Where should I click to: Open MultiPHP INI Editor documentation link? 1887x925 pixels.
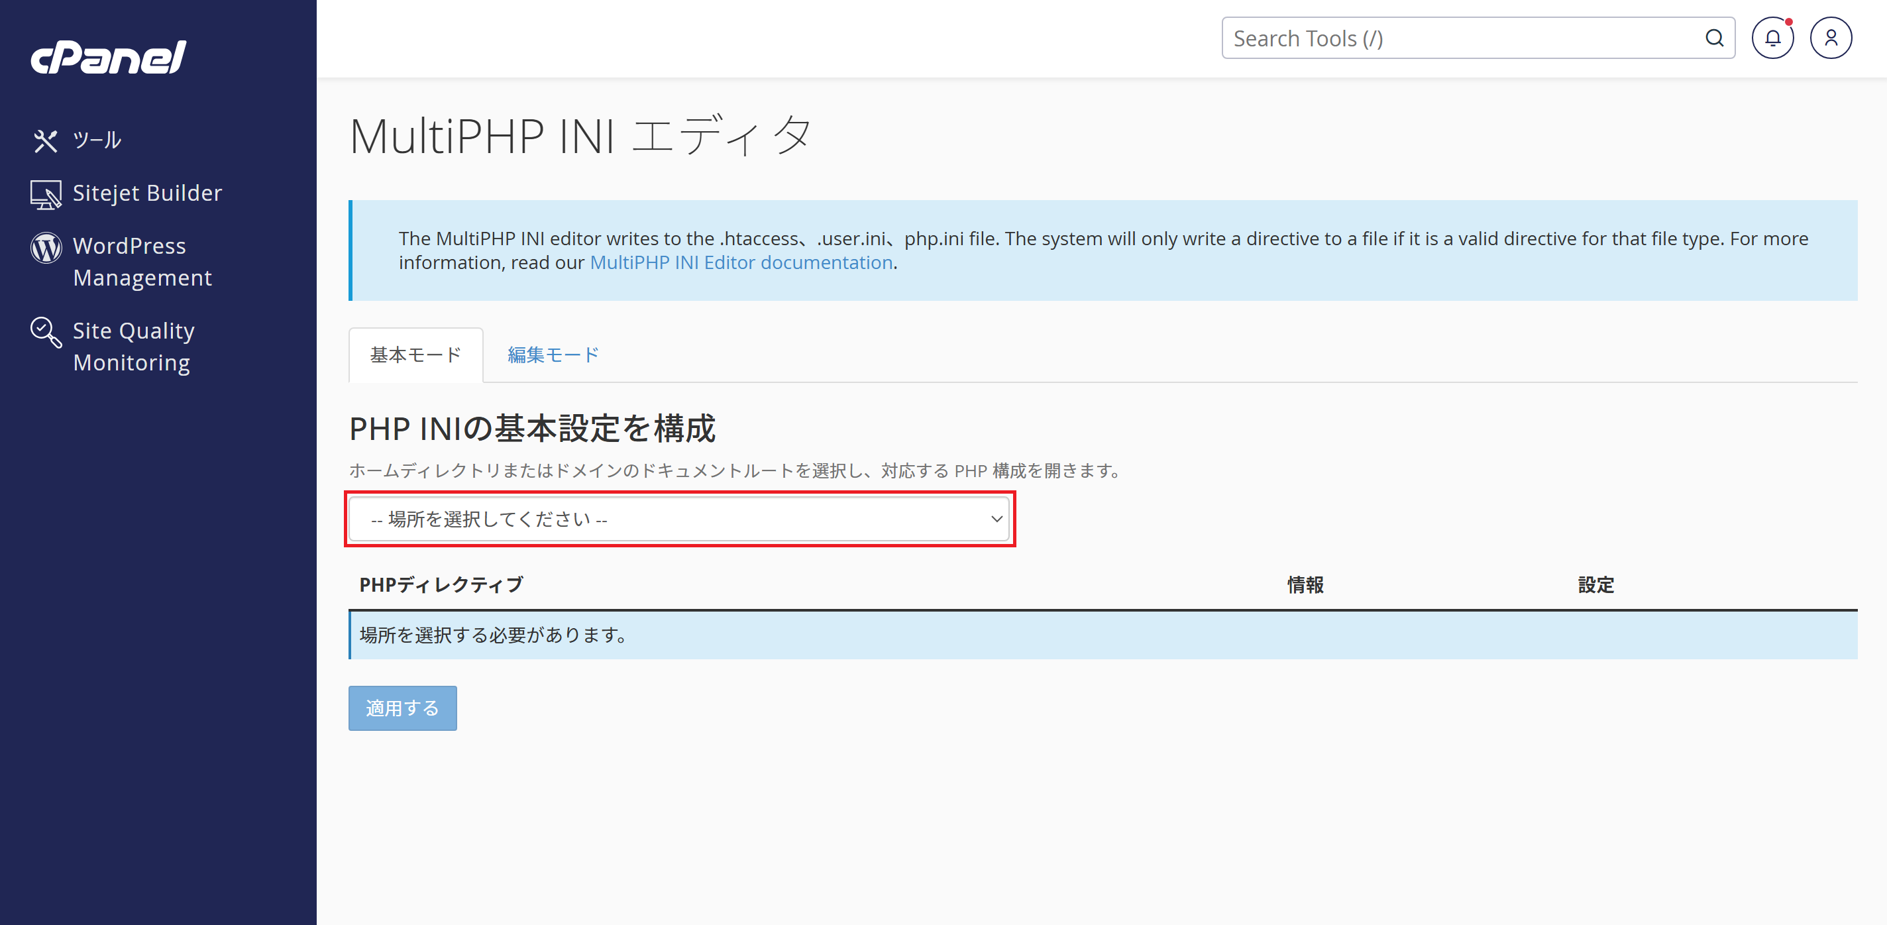click(x=741, y=263)
